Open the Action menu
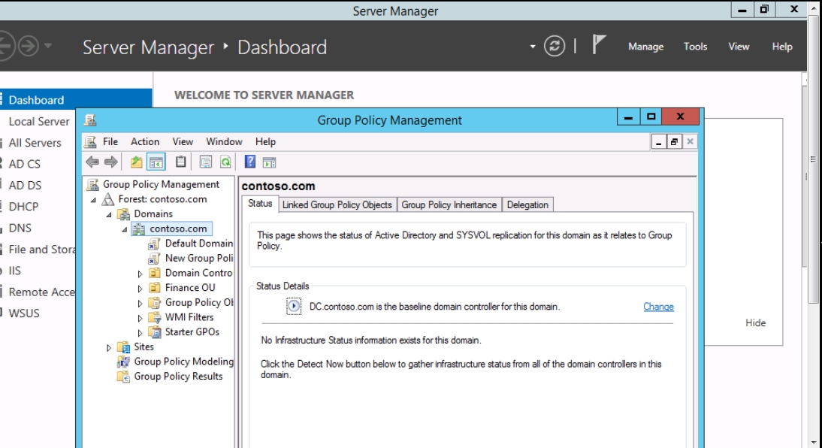822x448 pixels. click(x=145, y=141)
